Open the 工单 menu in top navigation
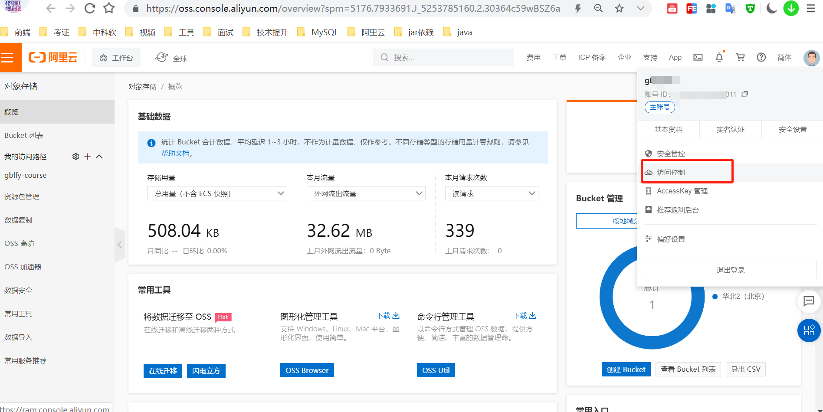The width and height of the screenshot is (823, 412). [x=559, y=57]
